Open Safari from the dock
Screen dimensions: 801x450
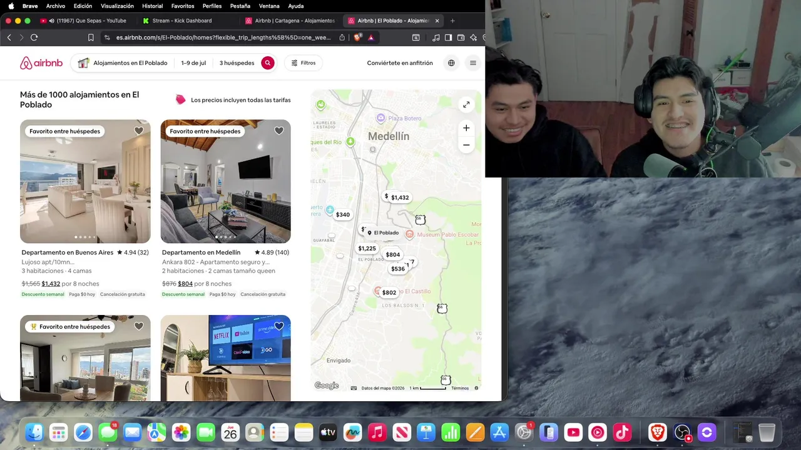point(83,432)
